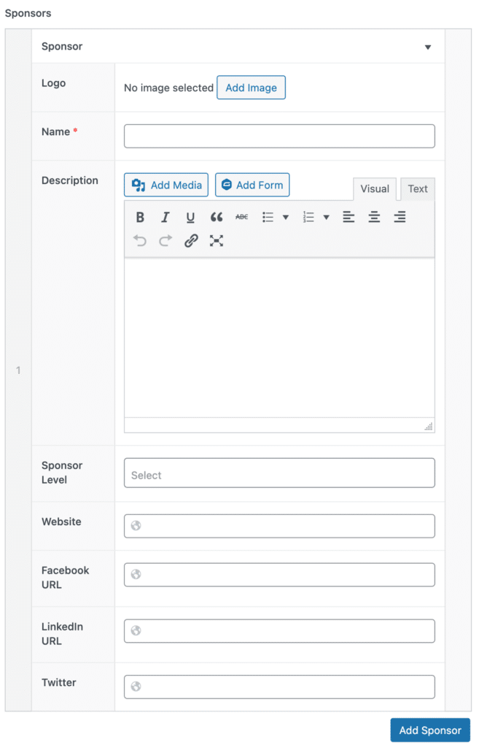Click the Add Sponsor button
479x748 pixels.
pos(430,730)
